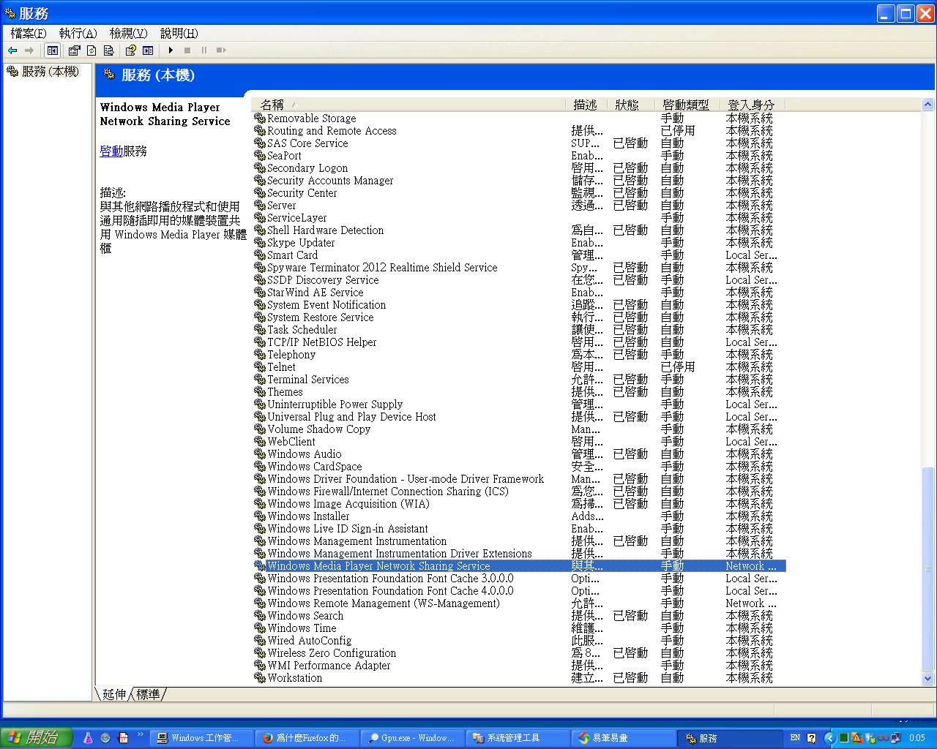The image size is (937, 749).
Task: Click the Refresh toolbar icon
Action: [92, 50]
